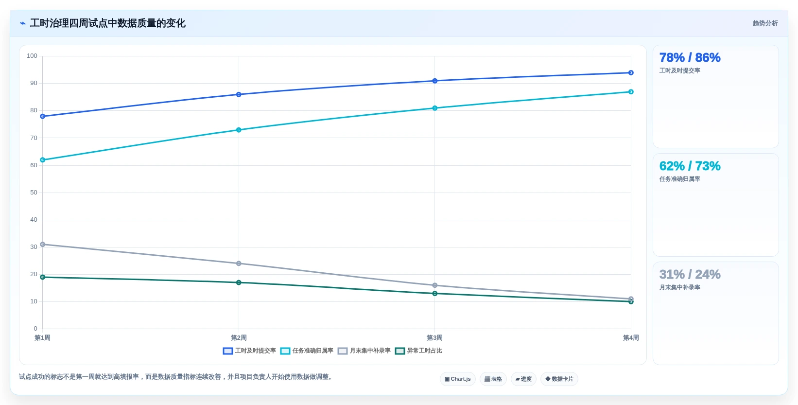Click the 第1周 x-axis label
The height and width of the screenshot is (405, 798).
(x=43, y=338)
